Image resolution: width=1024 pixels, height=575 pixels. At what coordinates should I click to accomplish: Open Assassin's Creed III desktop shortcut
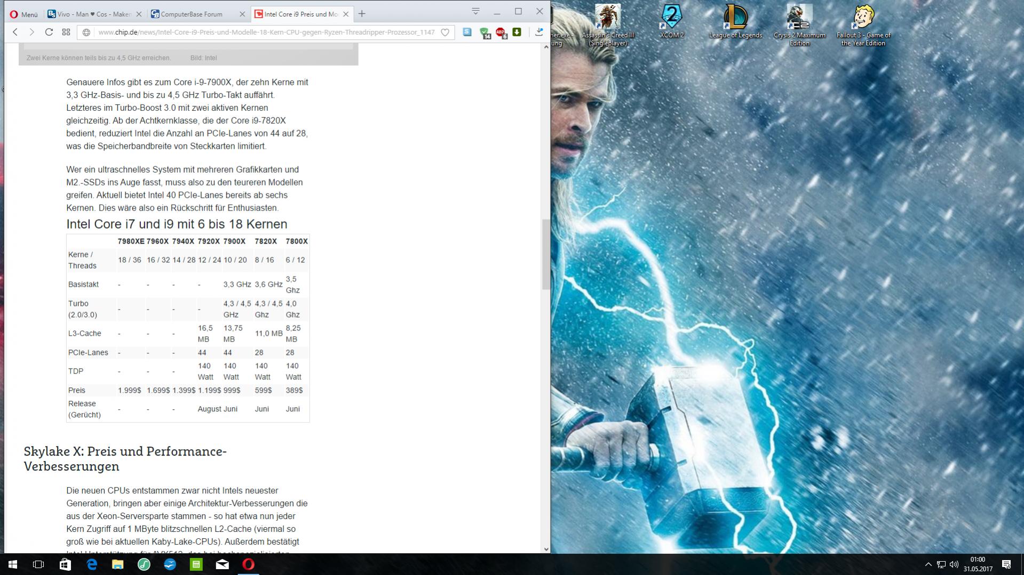(608, 25)
